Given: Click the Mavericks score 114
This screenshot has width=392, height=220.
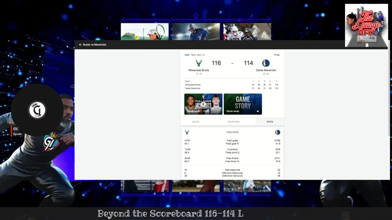Looking at the screenshot, I should point(248,63).
